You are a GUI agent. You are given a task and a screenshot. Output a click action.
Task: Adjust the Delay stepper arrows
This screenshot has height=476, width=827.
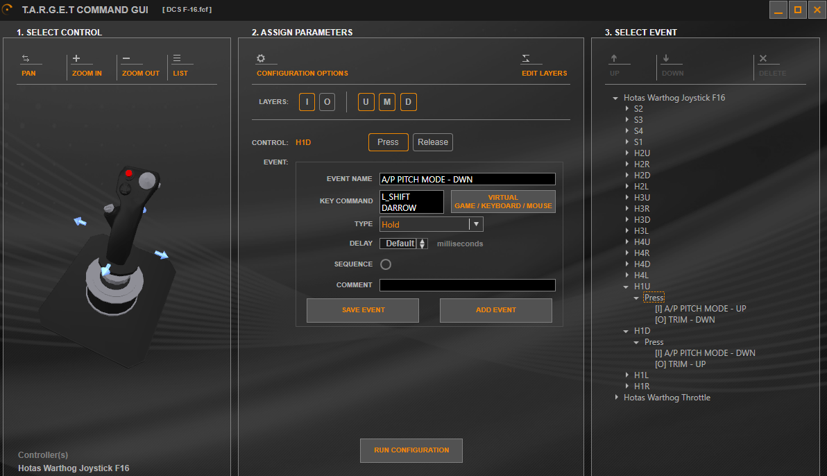click(422, 244)
